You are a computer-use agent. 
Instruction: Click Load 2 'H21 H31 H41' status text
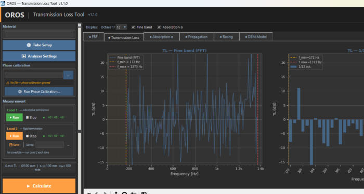coord(56,136)
